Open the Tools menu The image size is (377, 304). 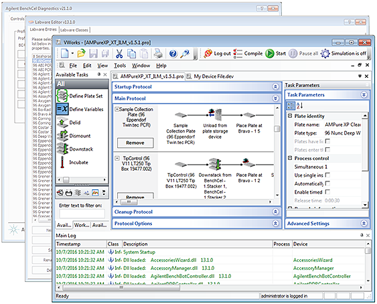click(120, 66)
